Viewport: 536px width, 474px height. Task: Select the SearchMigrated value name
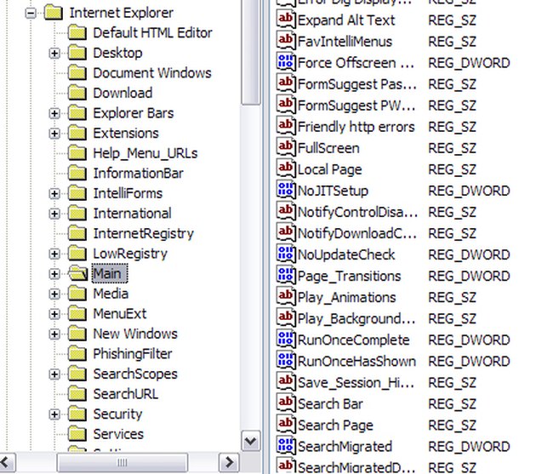[x=345, y=447]
